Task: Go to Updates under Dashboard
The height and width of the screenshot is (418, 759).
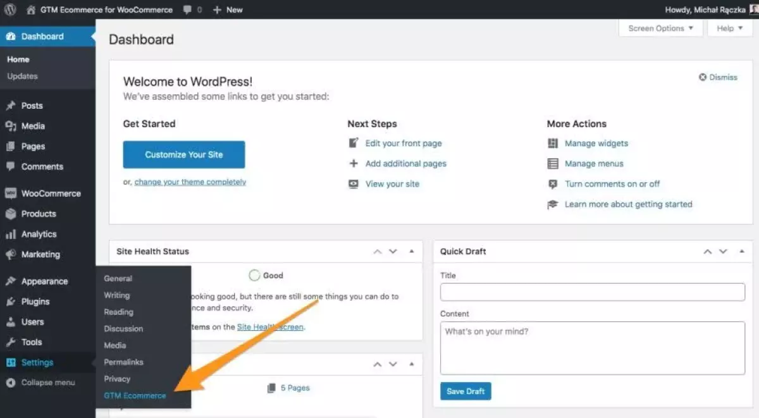Action: point(23,76)
